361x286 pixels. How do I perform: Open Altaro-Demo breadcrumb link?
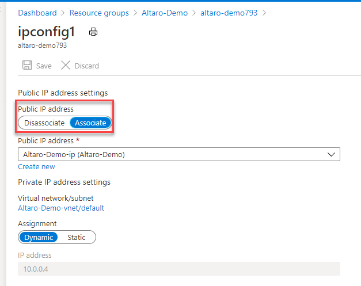(x=165, y=13)
